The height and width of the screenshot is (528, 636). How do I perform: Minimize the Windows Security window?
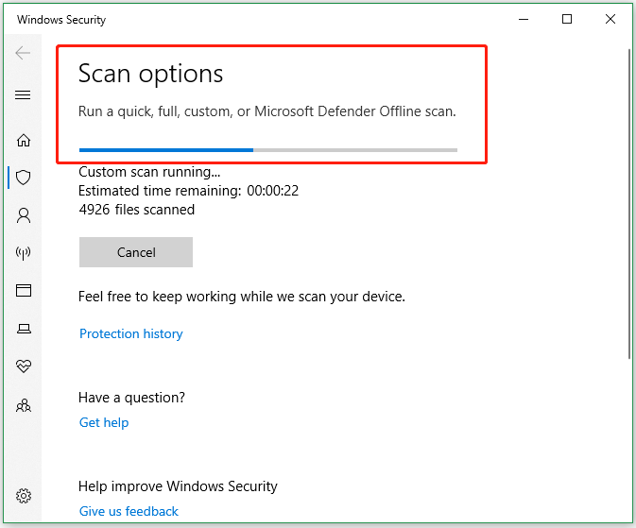[x=524, y=19]
